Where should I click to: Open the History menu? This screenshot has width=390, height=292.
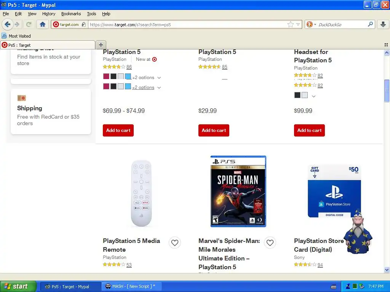point(48,14)
